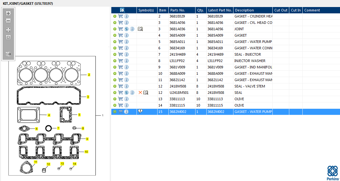Viewport: 340px width, 181px height.
Task: Click the green gear for part 3681A056 row
Action: coord(115,23)
